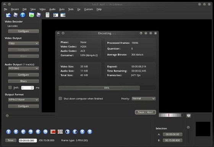Click selection A time button

(172, 134)
